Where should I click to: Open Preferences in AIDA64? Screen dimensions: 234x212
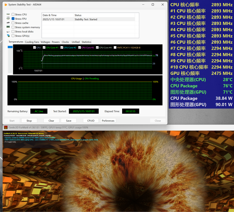click(108, 121)
